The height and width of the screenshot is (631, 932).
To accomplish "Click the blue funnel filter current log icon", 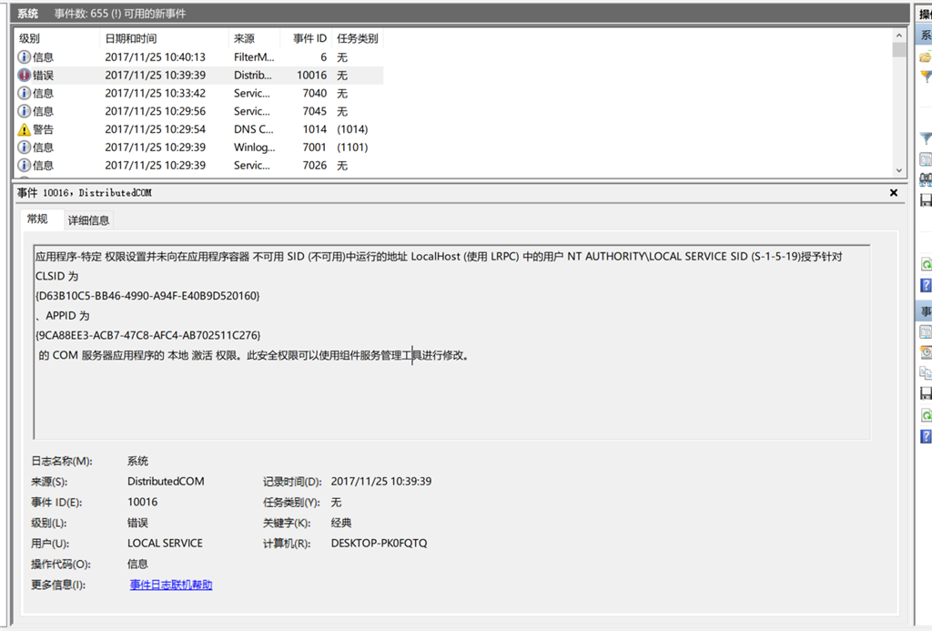I will [926, 138].
